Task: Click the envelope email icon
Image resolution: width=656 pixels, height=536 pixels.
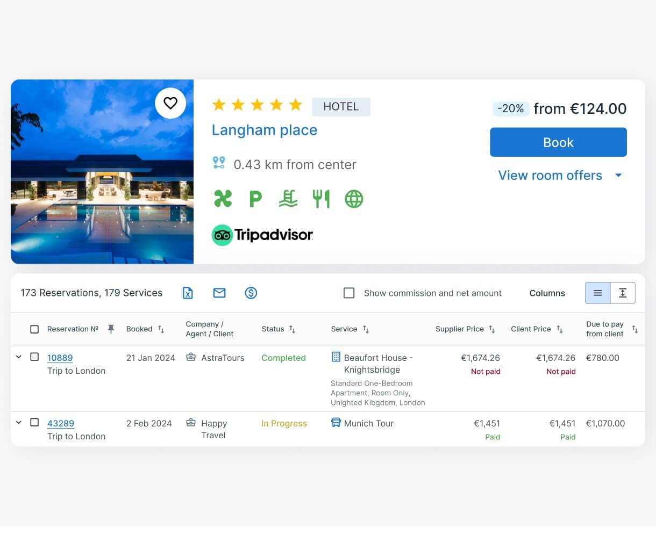Action: [219, 293]
